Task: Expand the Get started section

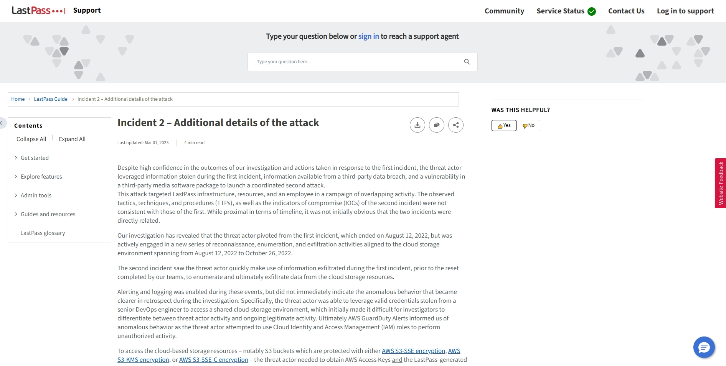Action: (35, 158)
